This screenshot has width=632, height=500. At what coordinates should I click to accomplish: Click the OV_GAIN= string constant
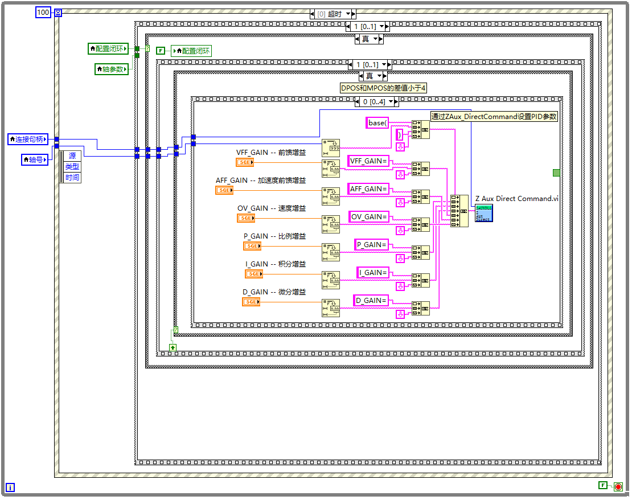[x=369, y=216]
